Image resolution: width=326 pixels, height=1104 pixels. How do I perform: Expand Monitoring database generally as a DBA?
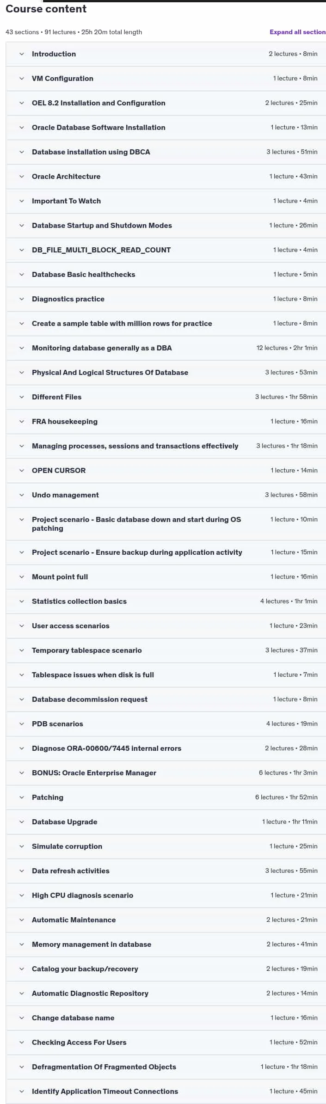pyautogui.click(x=166, y=348)
